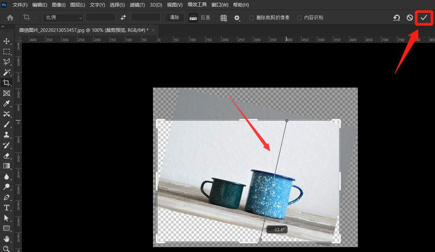Enable the 删除裁剪的像素 checkbox
This screenshot has height=252, width=435.
(252, 18)
